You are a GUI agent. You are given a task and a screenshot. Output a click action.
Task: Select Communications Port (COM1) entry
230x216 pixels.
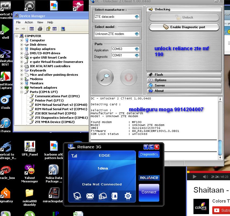click(57, 96)
